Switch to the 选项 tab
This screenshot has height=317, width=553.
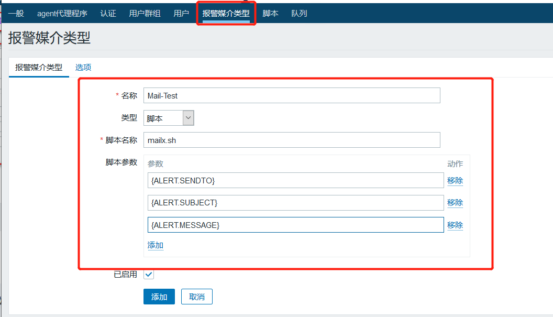coord(83,68)
